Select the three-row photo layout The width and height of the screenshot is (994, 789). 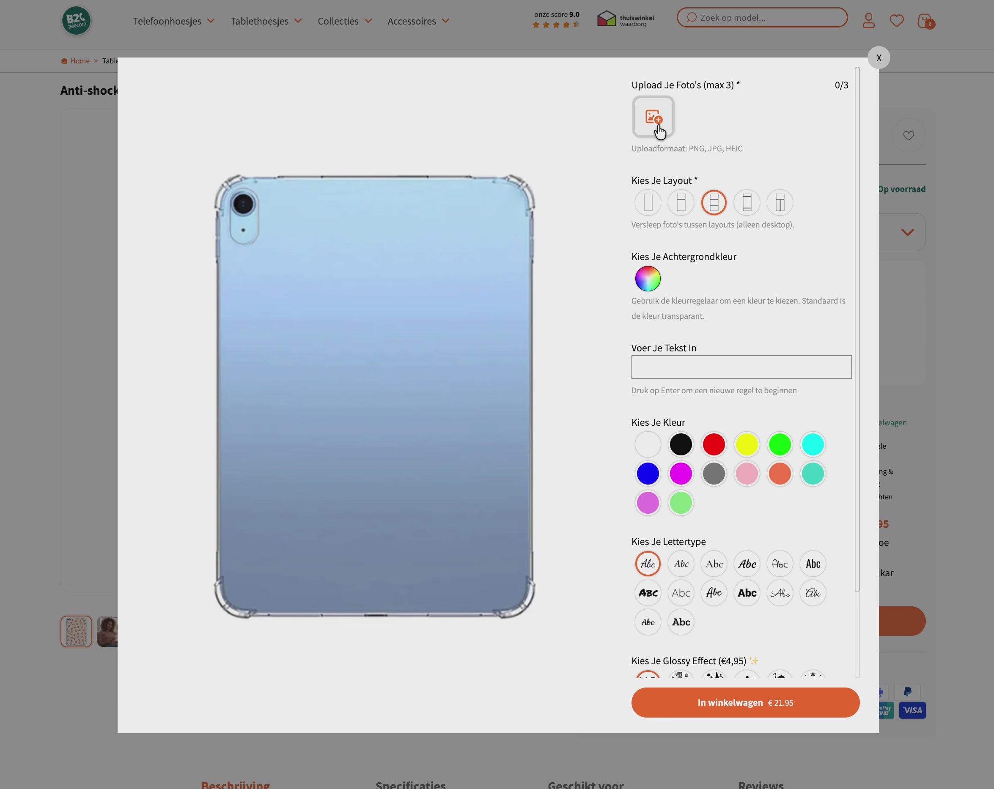click(714, 202)
